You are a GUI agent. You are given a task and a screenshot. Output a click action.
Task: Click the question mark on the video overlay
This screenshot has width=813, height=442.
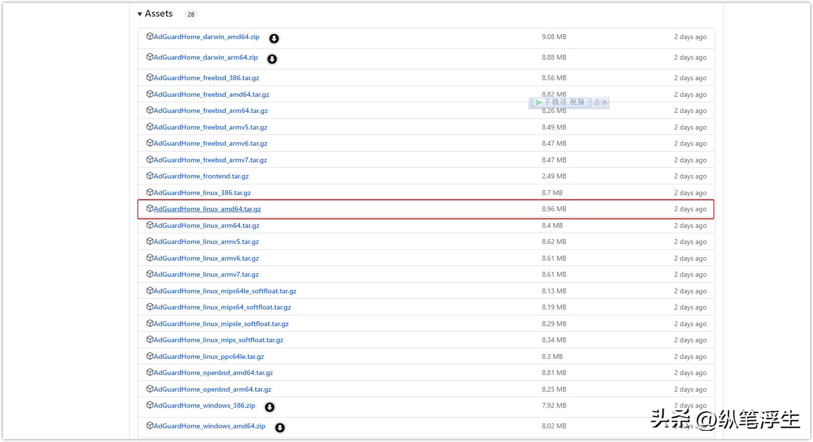tap(597, 102)
